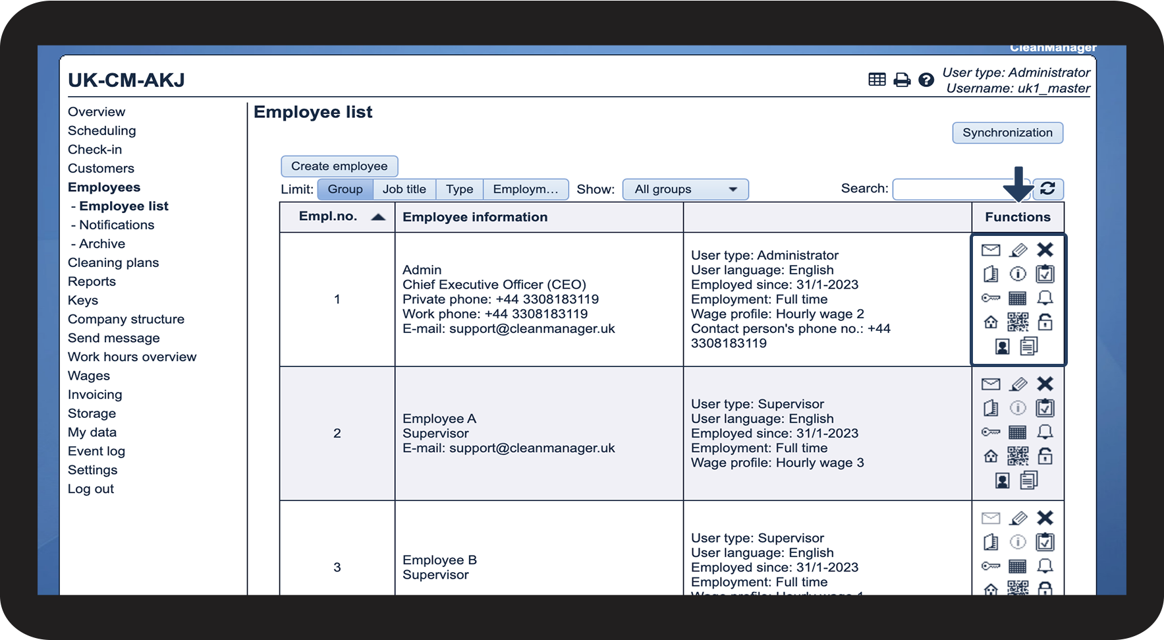Open the QR code icon for Admin

point(1018,322)
